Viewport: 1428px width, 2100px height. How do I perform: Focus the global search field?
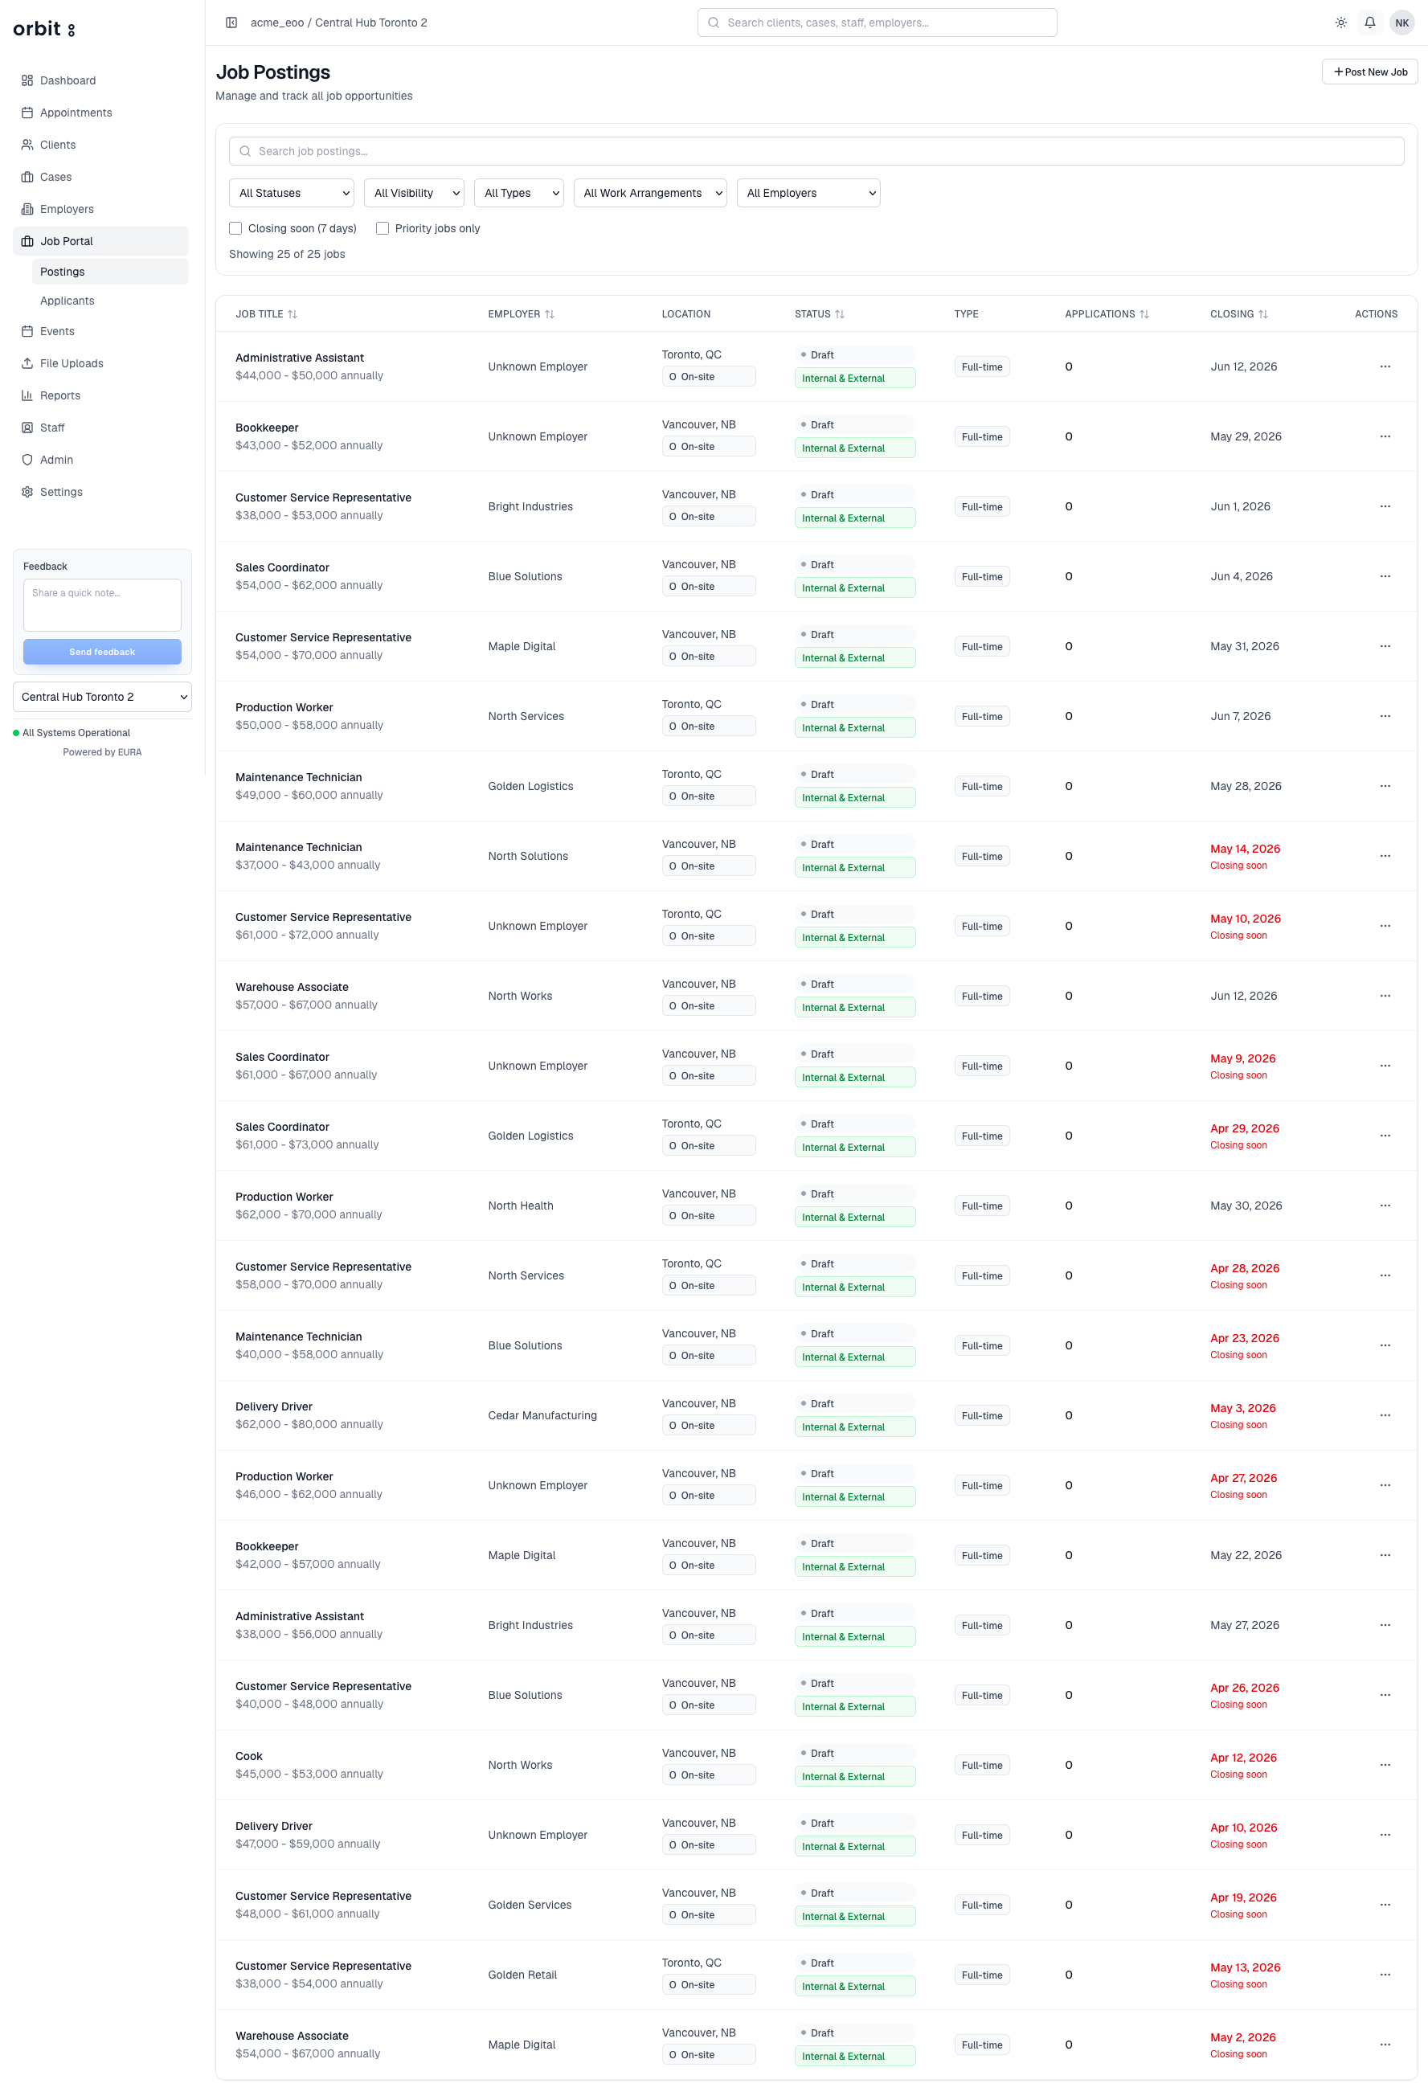click(877, 23)
